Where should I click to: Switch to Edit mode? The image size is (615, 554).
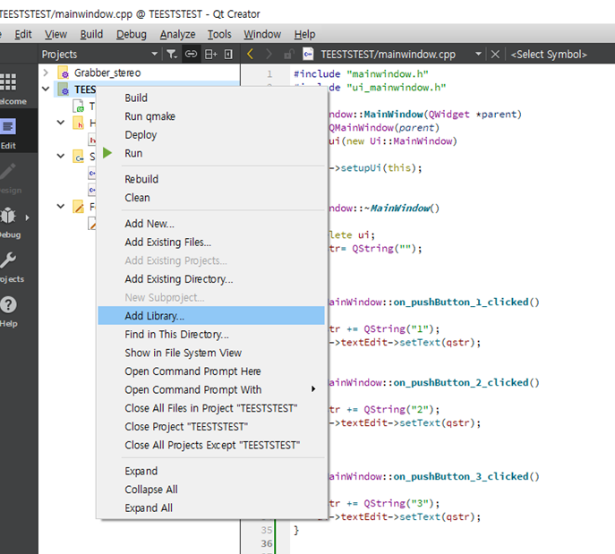[8, 132]
